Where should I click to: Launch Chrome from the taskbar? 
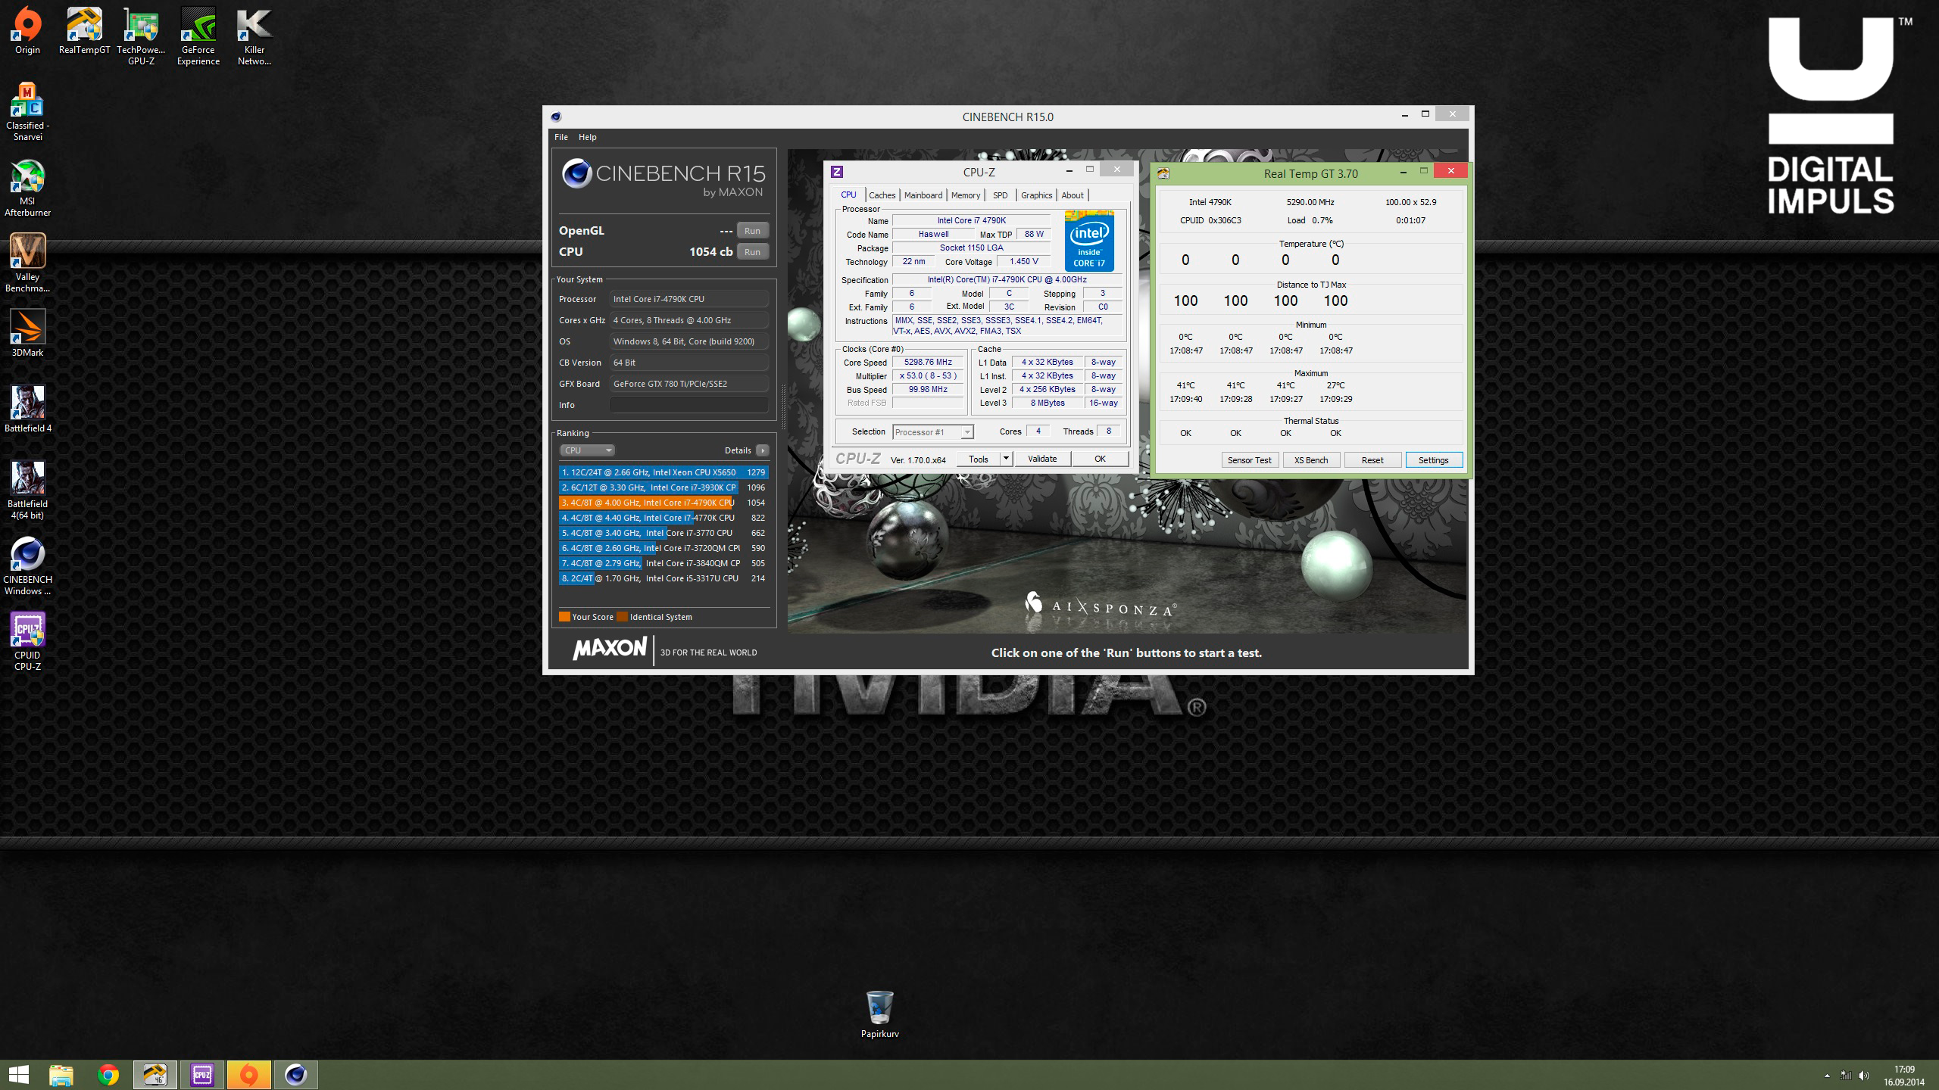(x=108, y=1075)
